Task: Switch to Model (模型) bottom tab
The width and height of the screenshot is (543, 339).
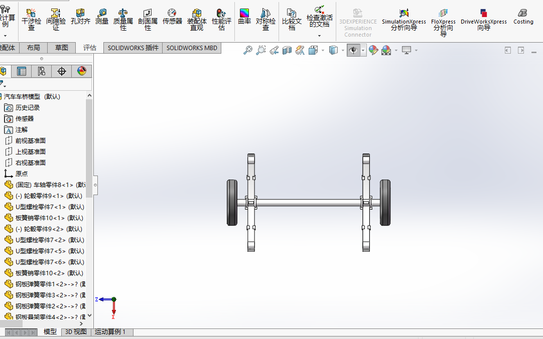Action: pos(50,332)
